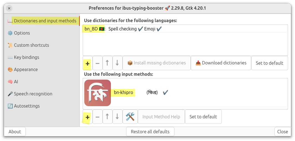
Task: Add a new dictionary with plus button
Action: 87,63
